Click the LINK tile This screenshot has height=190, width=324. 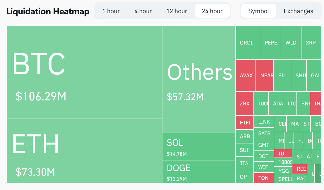[264, 122]
